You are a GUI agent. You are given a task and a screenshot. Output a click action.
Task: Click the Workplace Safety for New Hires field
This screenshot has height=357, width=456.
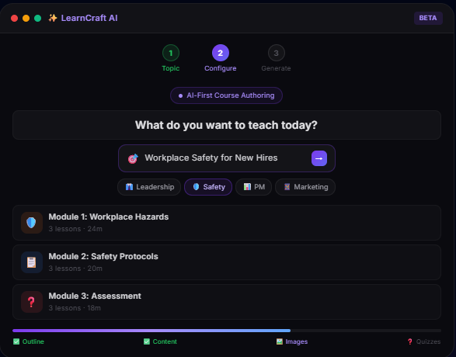pyautogui.click(x=227, y=158)
